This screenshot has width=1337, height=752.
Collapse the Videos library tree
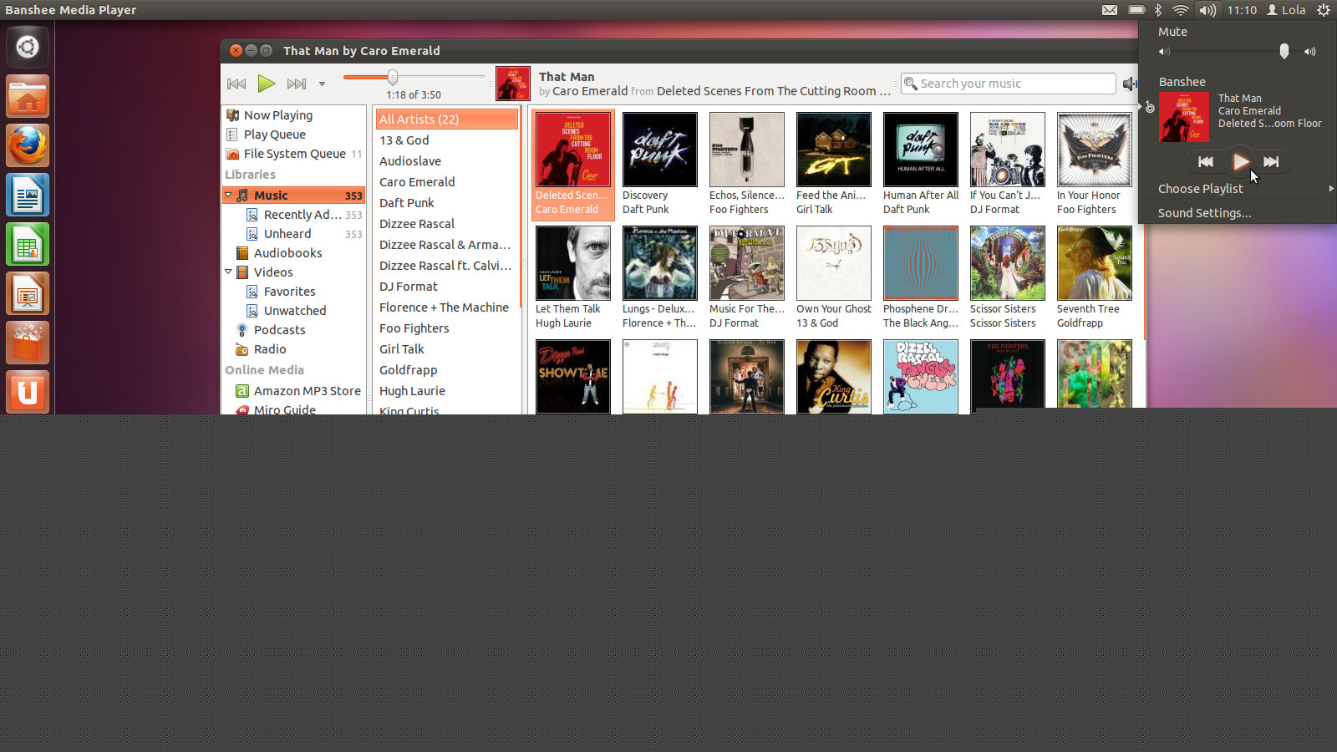coord(229,272)
